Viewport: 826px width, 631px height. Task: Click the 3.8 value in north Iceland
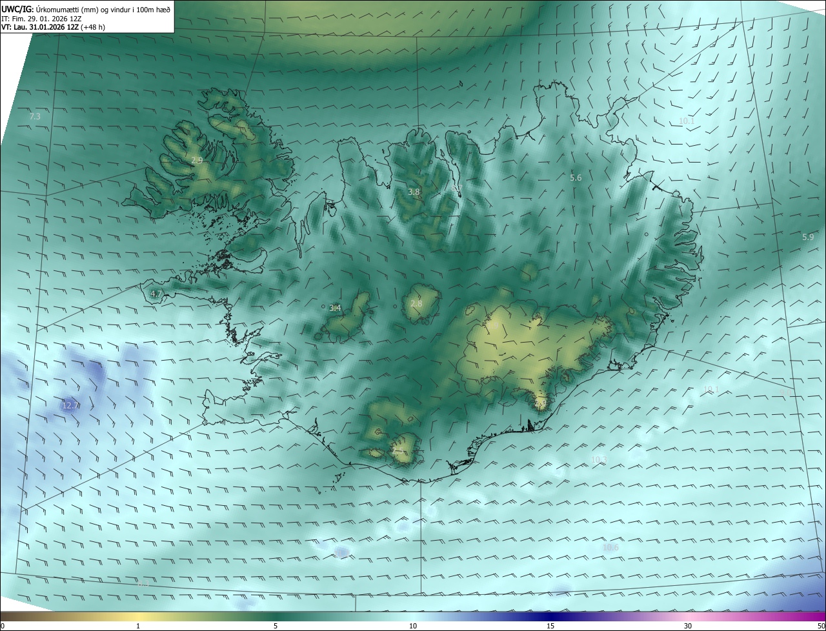coord(414,192)
